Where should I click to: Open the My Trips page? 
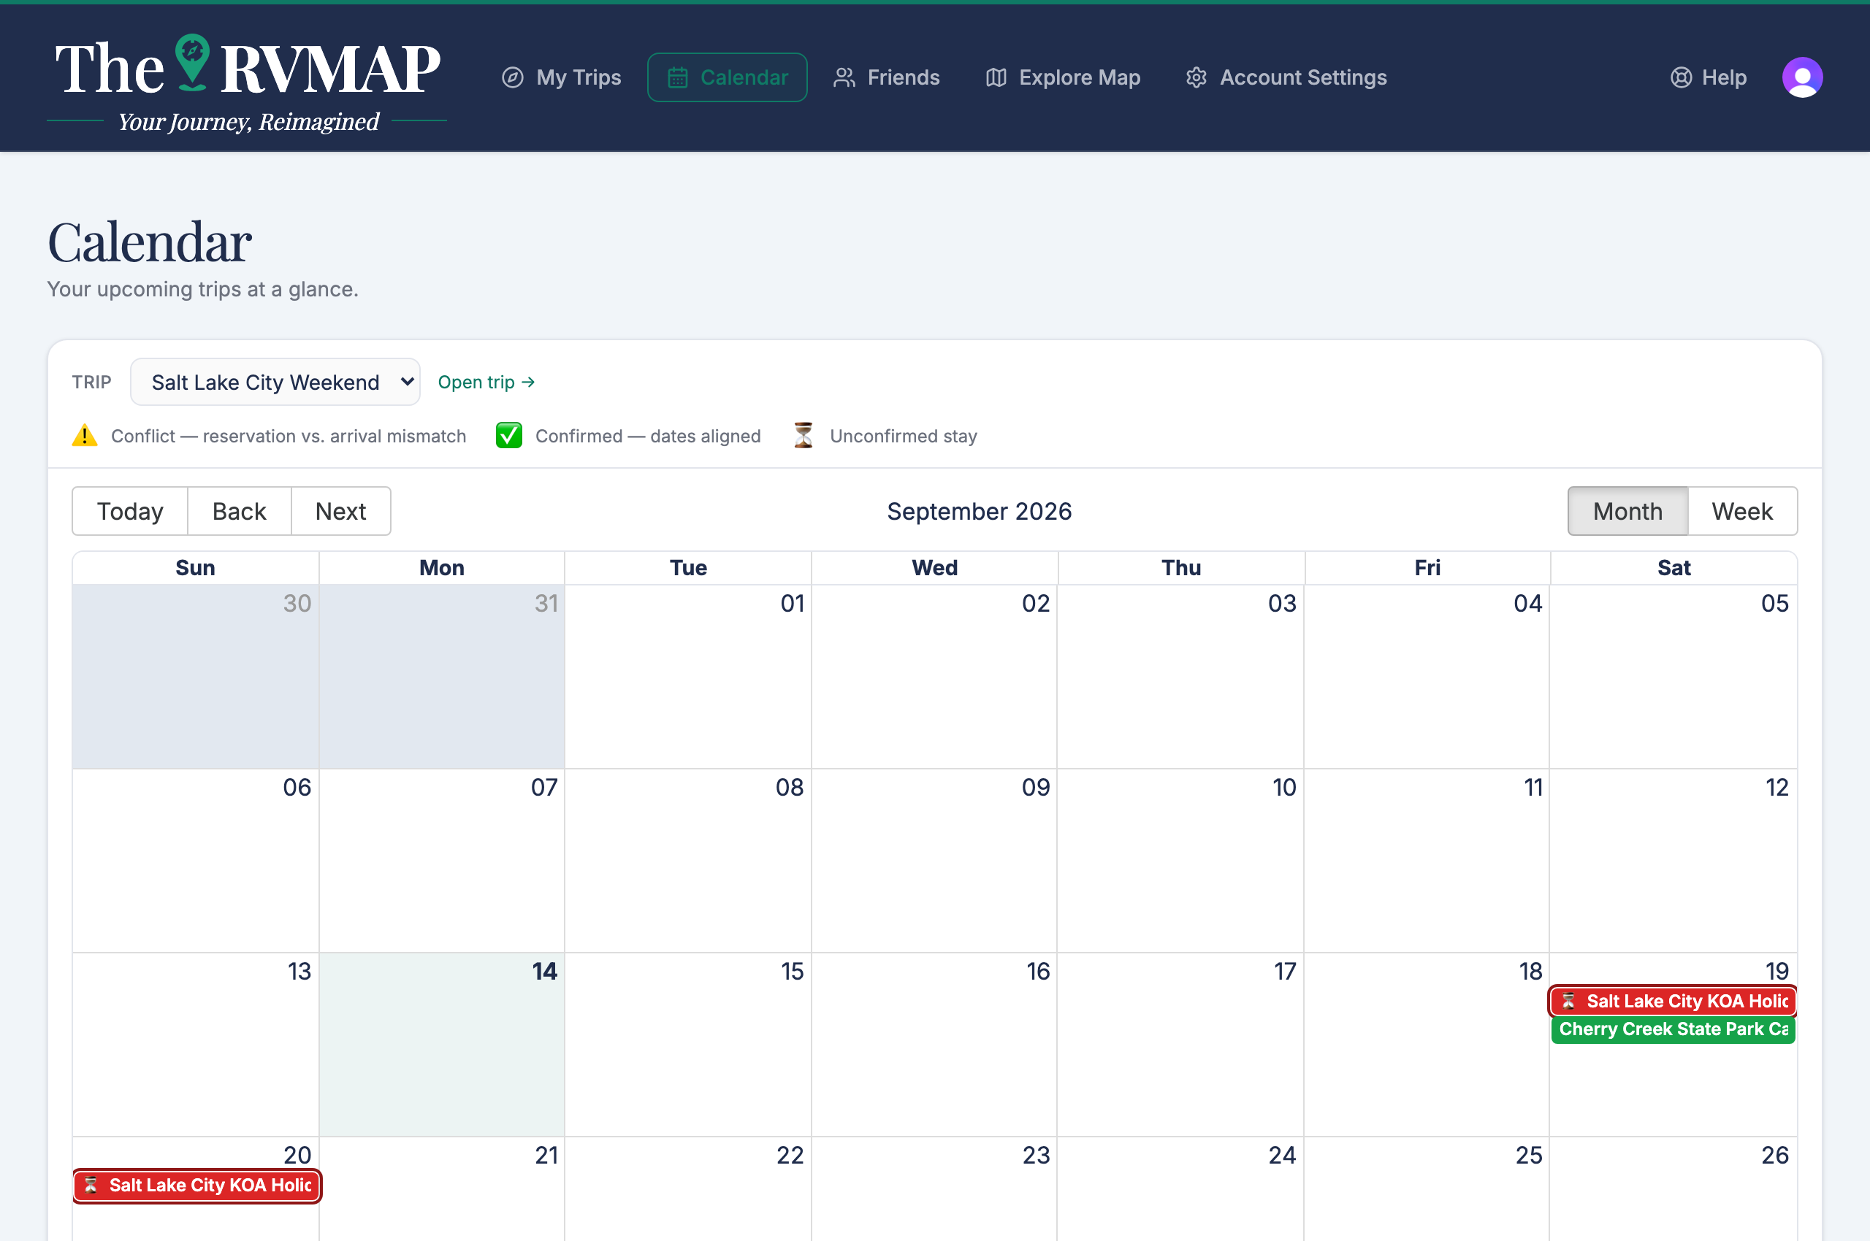coord(562,77)
